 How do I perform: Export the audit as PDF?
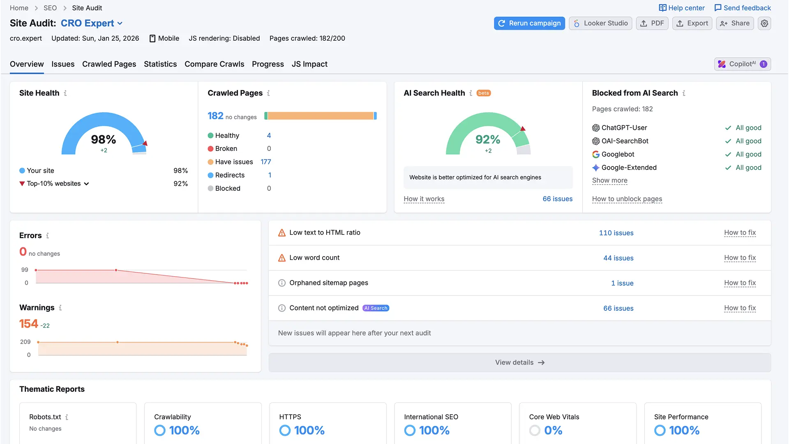(652, 23)
